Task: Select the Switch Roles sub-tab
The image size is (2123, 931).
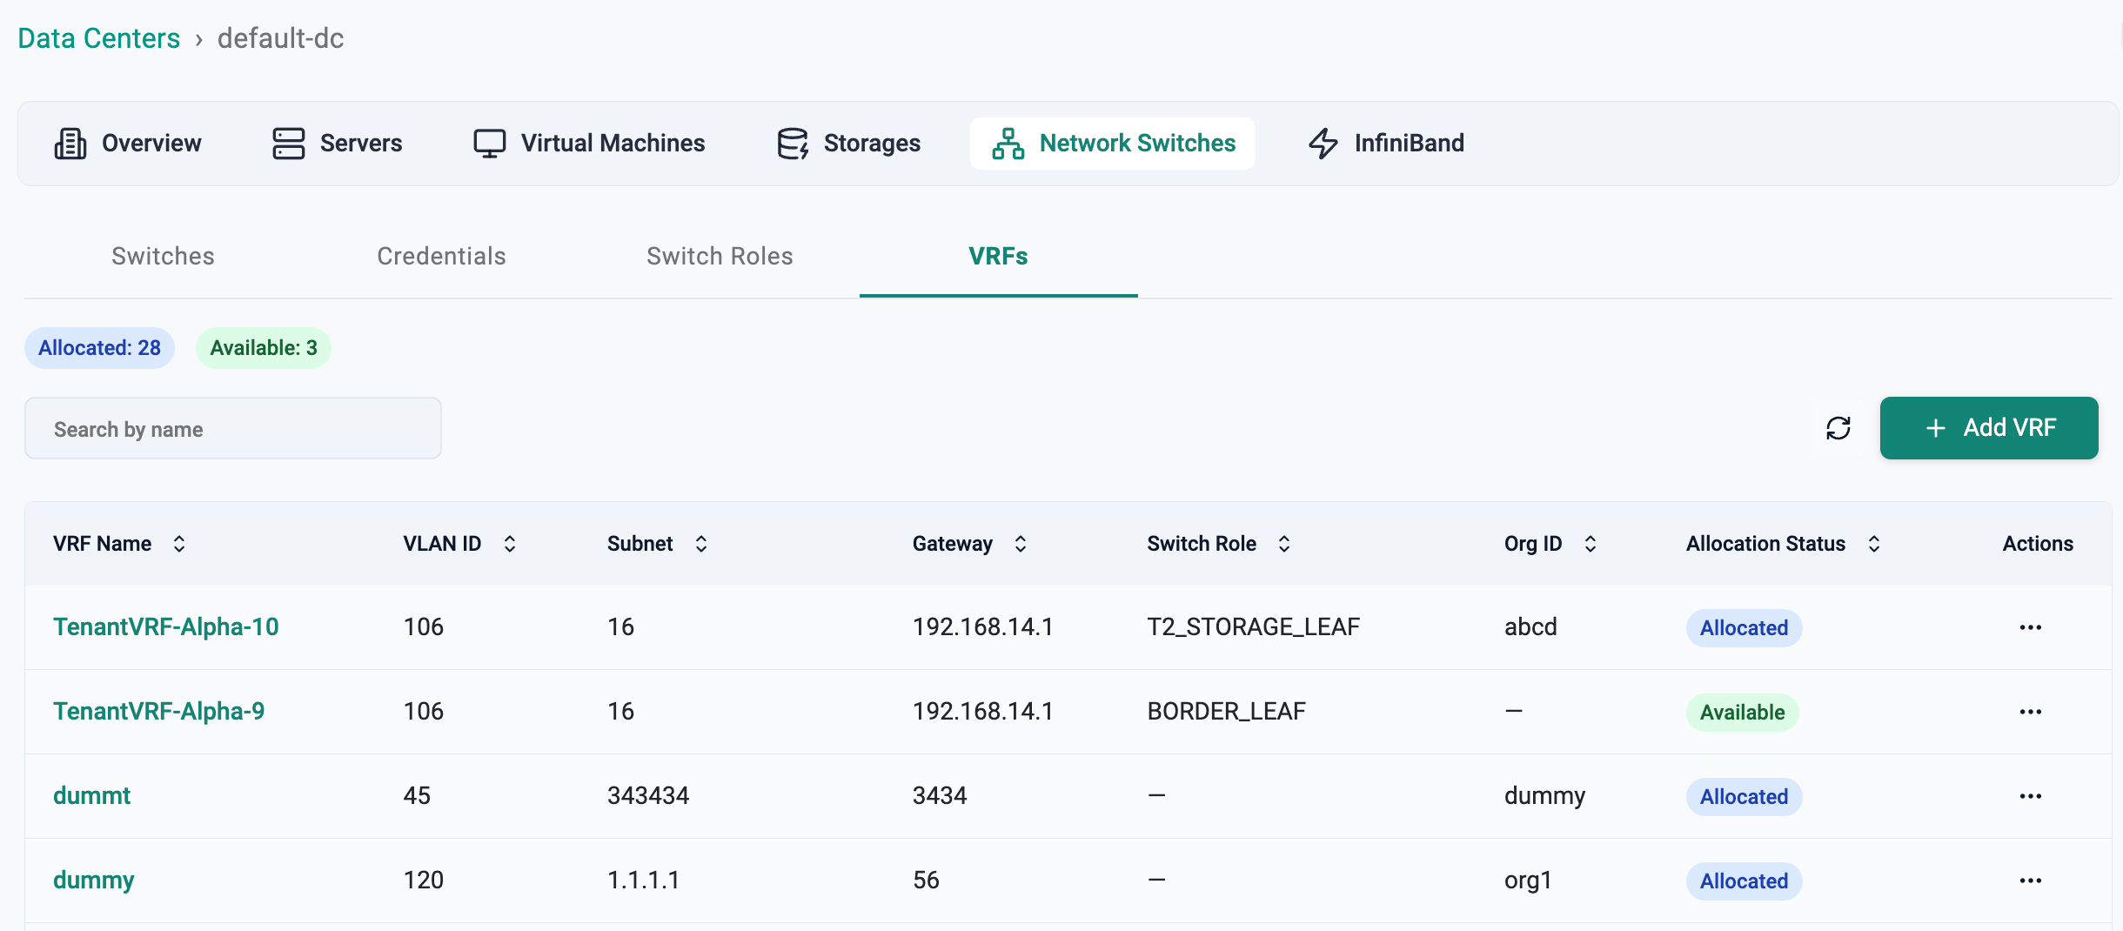Action: click(x=720, y=257)
